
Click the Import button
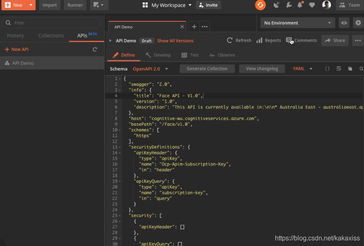50,5
